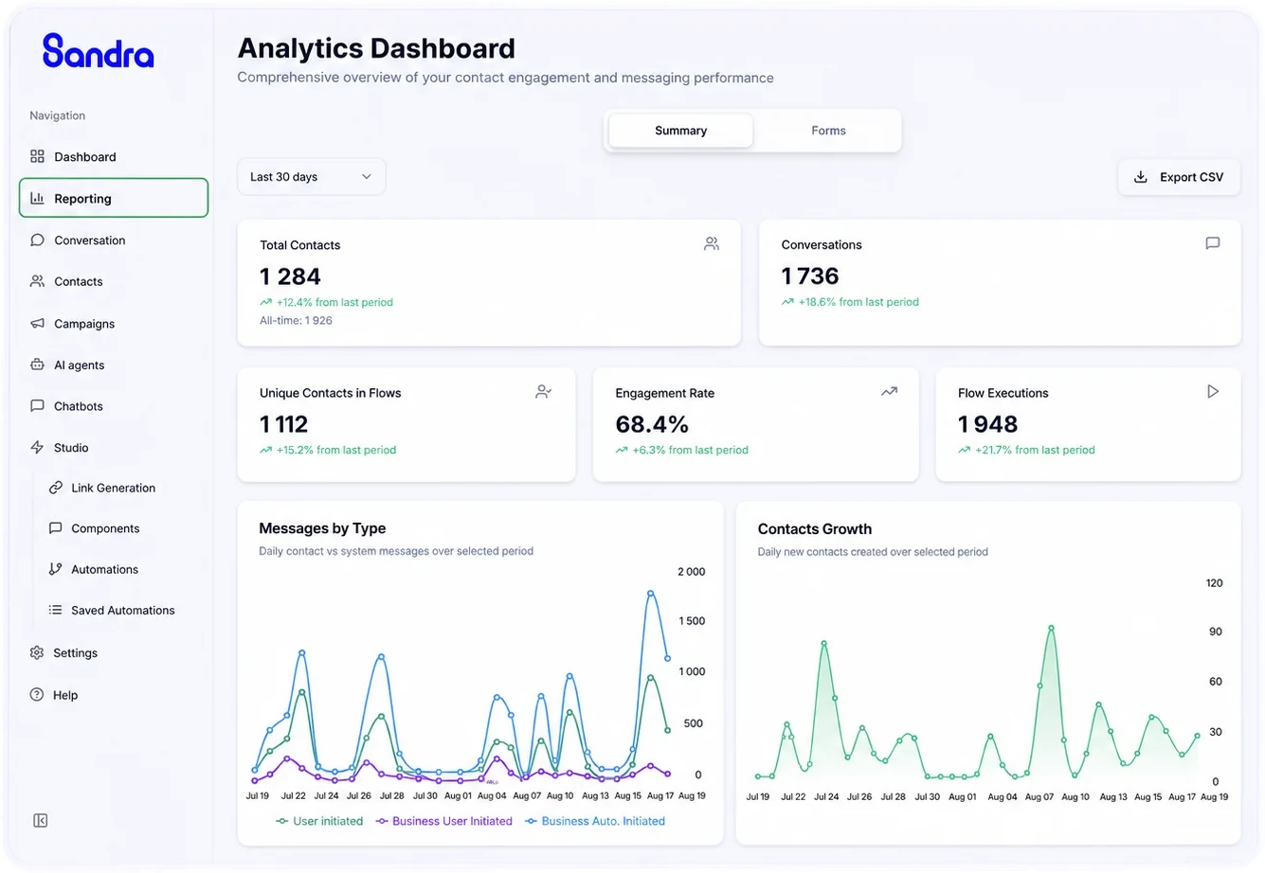1265x873 pixels.
Task: Select the Reporting menu item
Action: coord(114,198)
